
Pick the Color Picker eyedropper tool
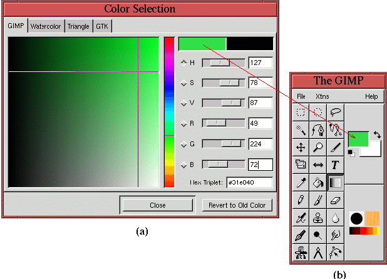point(301,183)
